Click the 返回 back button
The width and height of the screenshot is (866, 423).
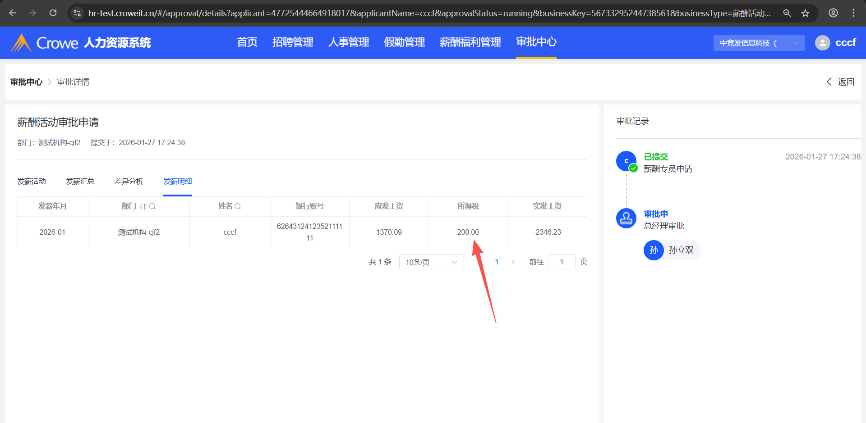point(841,82)
